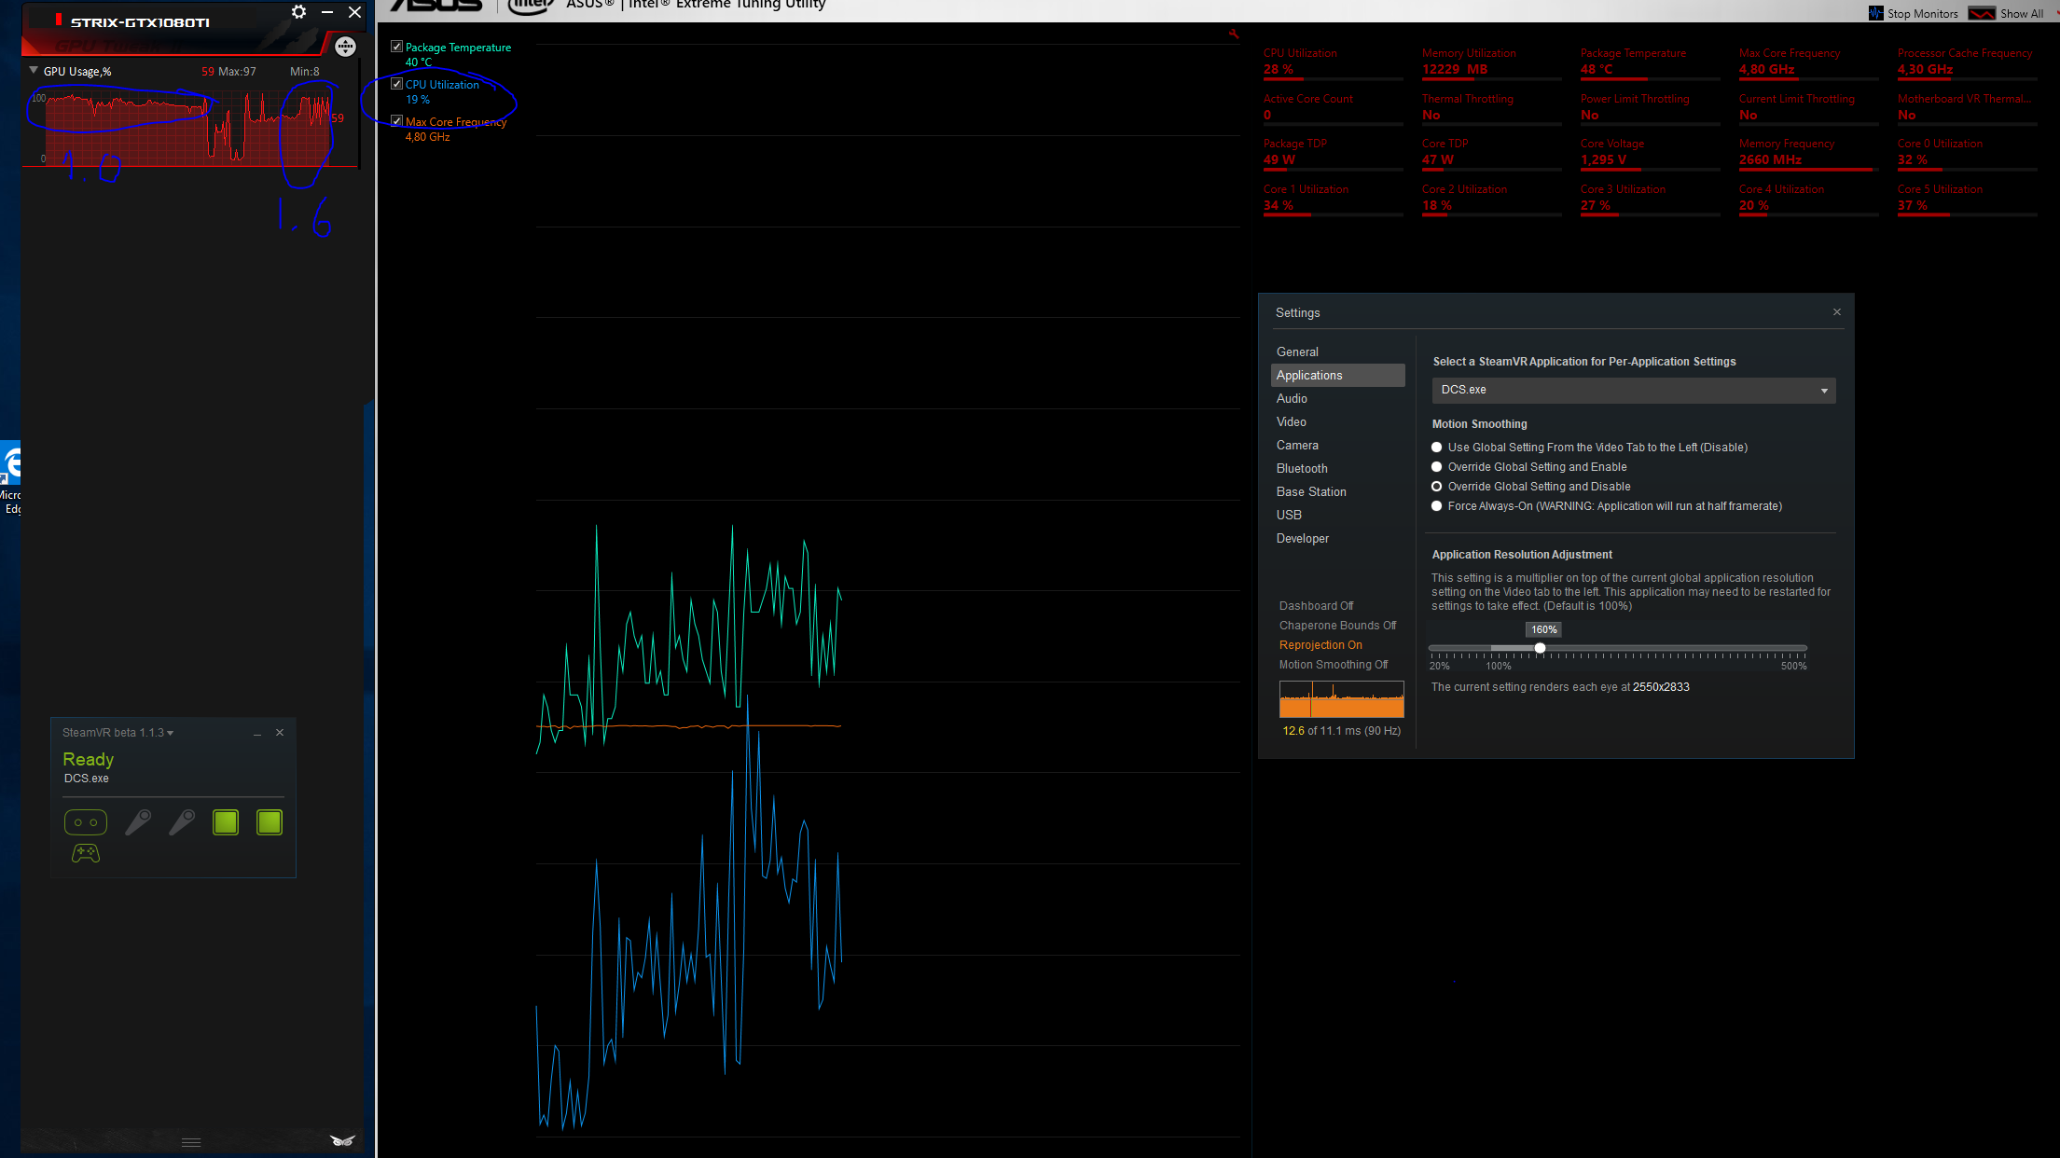This screenshot has width=2060, height=1158.
Task: Click the Stop Monitors waveform icon
Action: [1876, 13]
